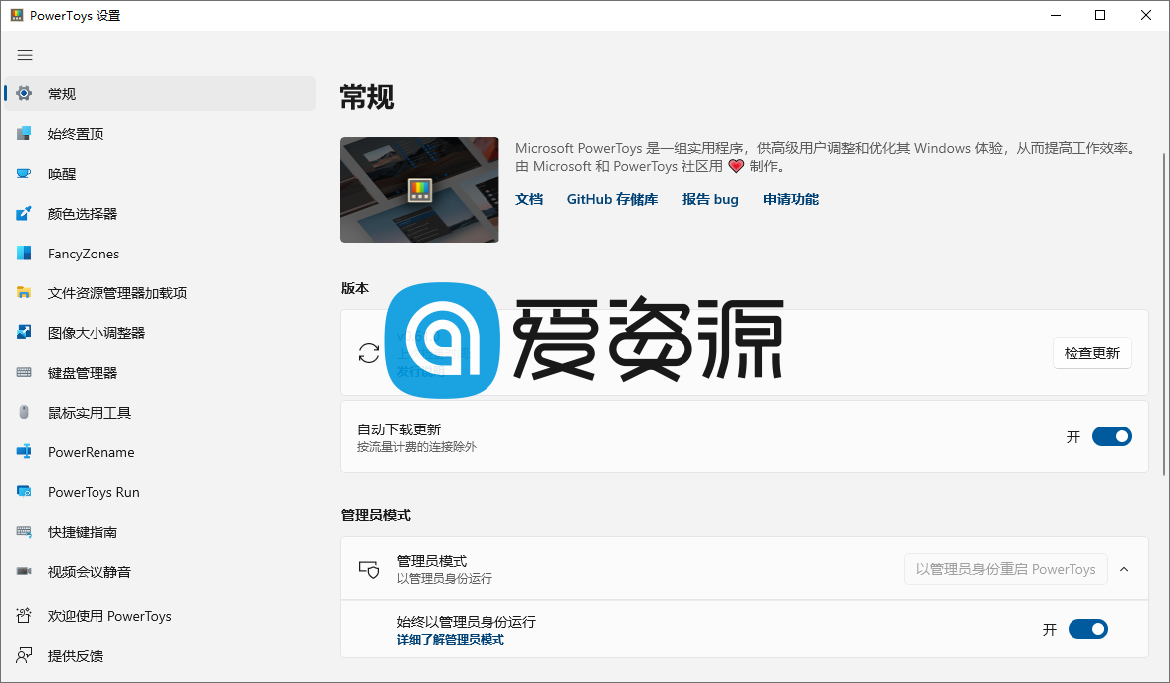Open 始终置顶 settings page
This screenshot has height=683, width=1170.
(x=81, y=133)
